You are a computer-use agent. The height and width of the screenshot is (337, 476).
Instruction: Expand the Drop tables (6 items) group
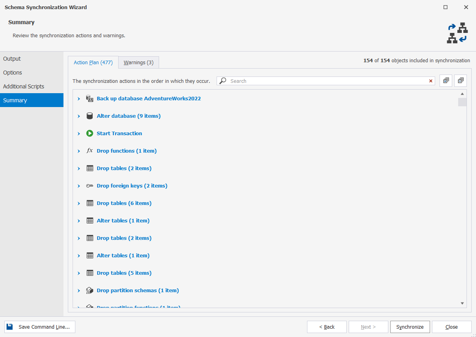(79, 203)
